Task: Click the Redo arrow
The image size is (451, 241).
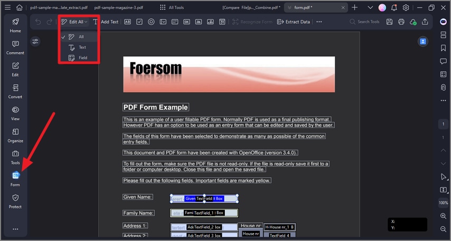Action: click(x=50, y=22)
